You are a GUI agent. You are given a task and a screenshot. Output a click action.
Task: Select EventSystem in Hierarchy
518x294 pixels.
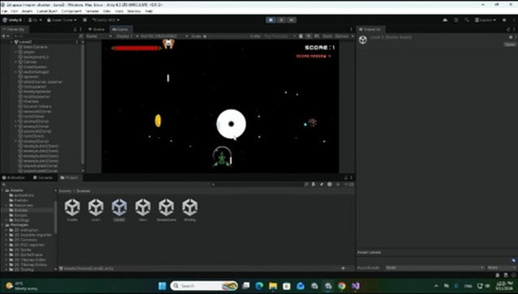[35, 66]
